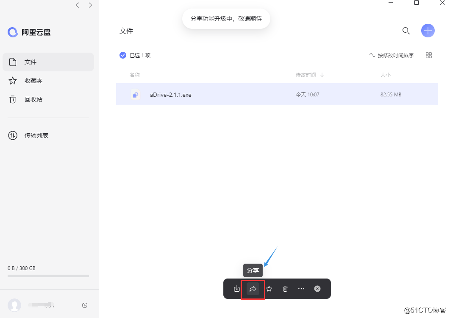Toggle the select-all checkbox beside 已选 1 项

coord(123,55)
